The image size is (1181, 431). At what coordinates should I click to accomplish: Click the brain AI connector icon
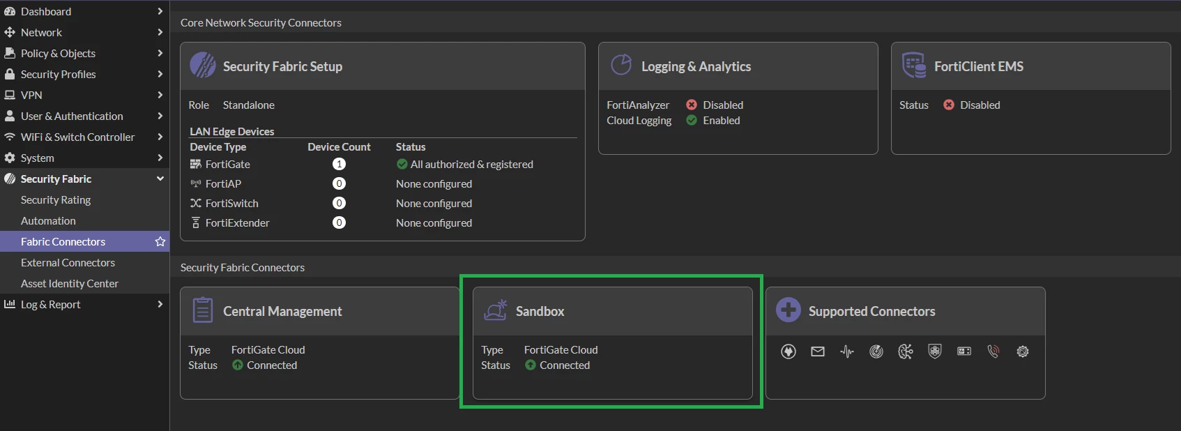click(906, 351)
